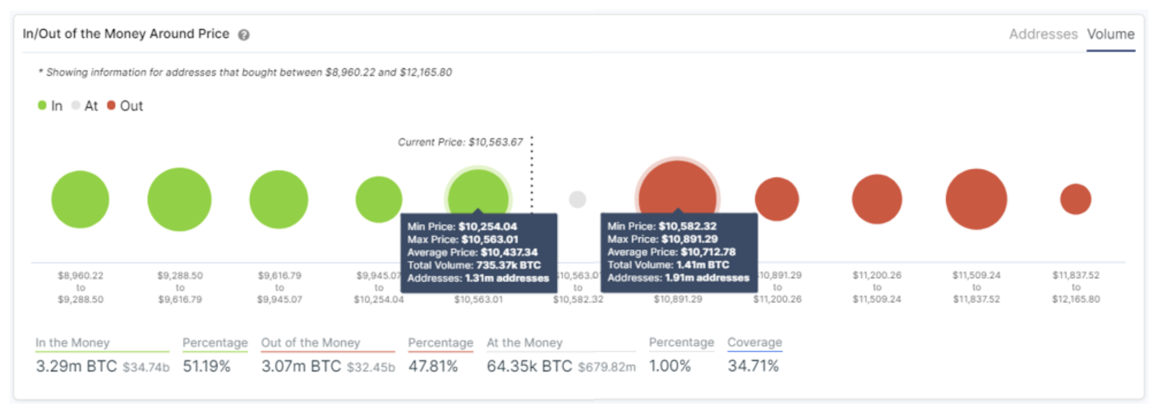This screenshot has height=410, width=1160.
Task: Switch to the Addresses tab
Action: pyautogui.click(x=1043, y=34)
